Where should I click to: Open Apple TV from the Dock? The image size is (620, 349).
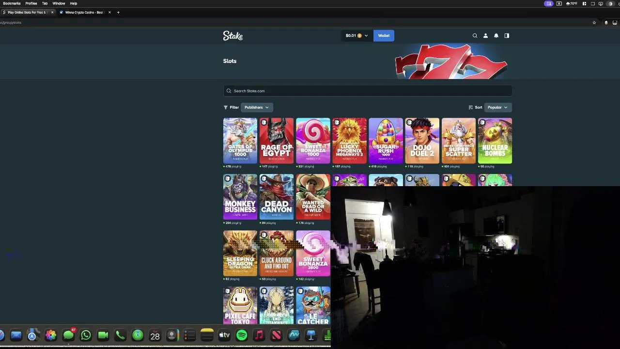(x=224, y=335)
